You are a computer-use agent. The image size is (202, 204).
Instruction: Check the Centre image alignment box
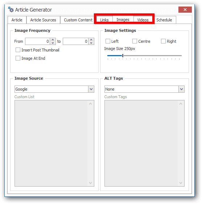click(135, 41)
